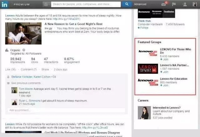Click the Advanced search link
The height and width of the screenshot is (137, 200).
[140, 4]
